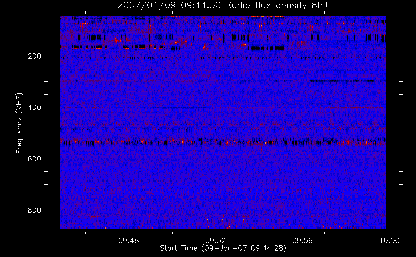Click the 'Start Time (09-Jan-07 09:44:28)' x-axis label

[x=223, y=248]
